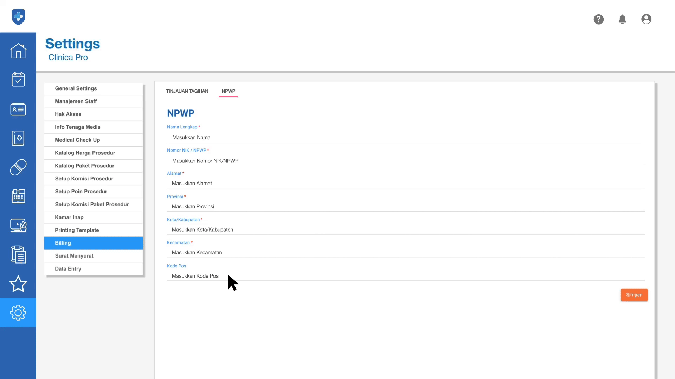Viewport: 675px width, 379px height.
Task: Open the home dashboard icon
Action: tap(18, 51)
